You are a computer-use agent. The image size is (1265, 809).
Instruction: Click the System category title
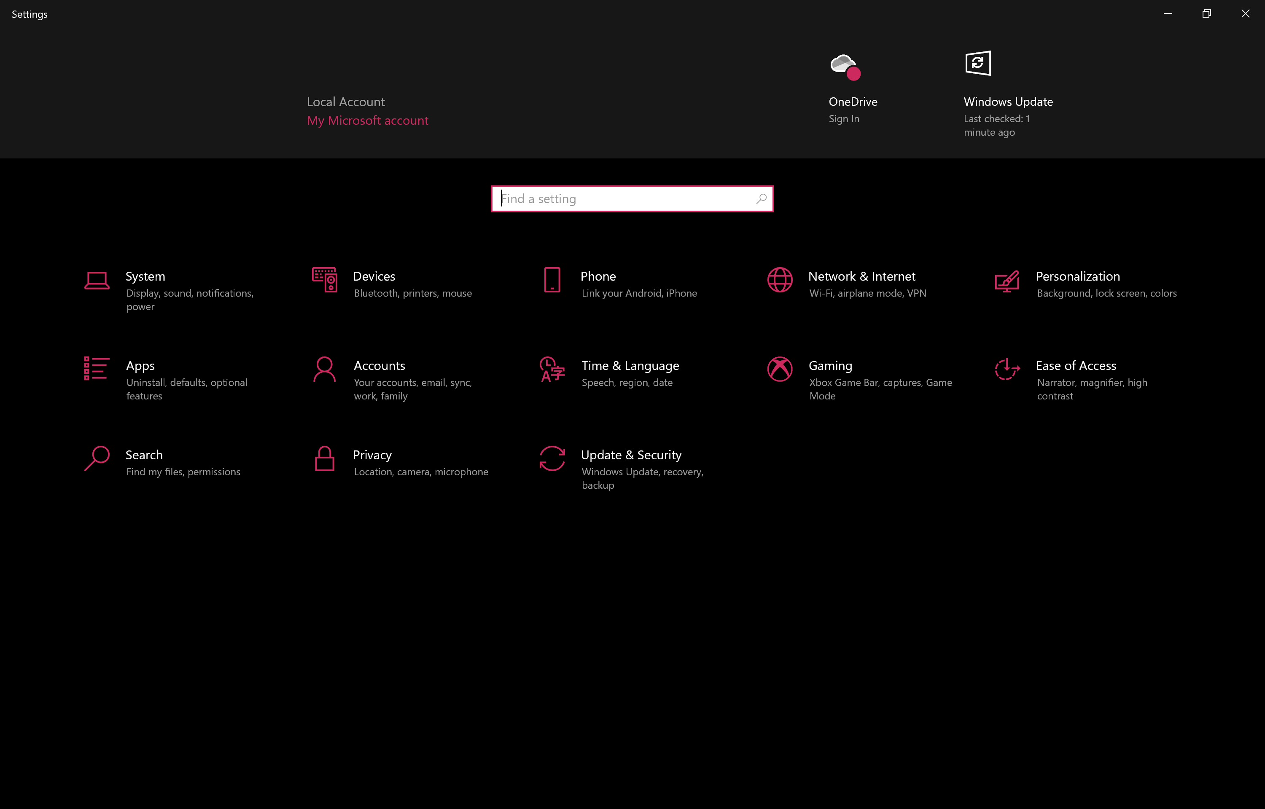pos(145,276)
